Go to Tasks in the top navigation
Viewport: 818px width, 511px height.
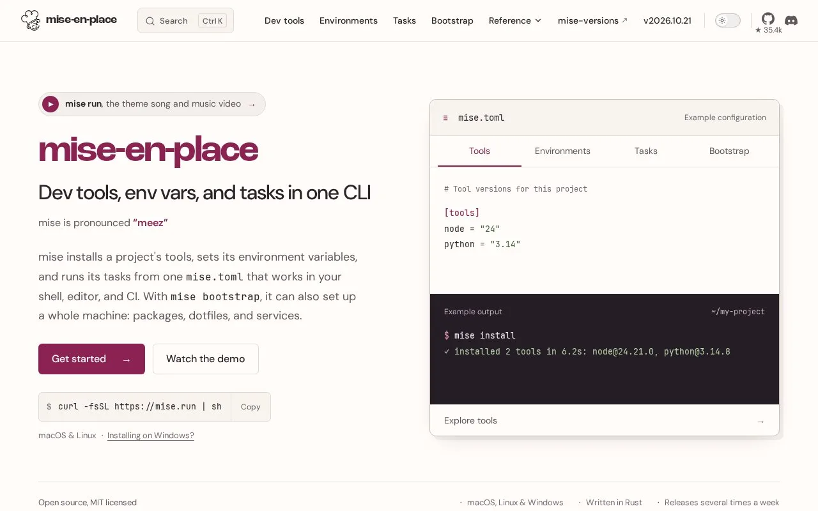point(405,20)
